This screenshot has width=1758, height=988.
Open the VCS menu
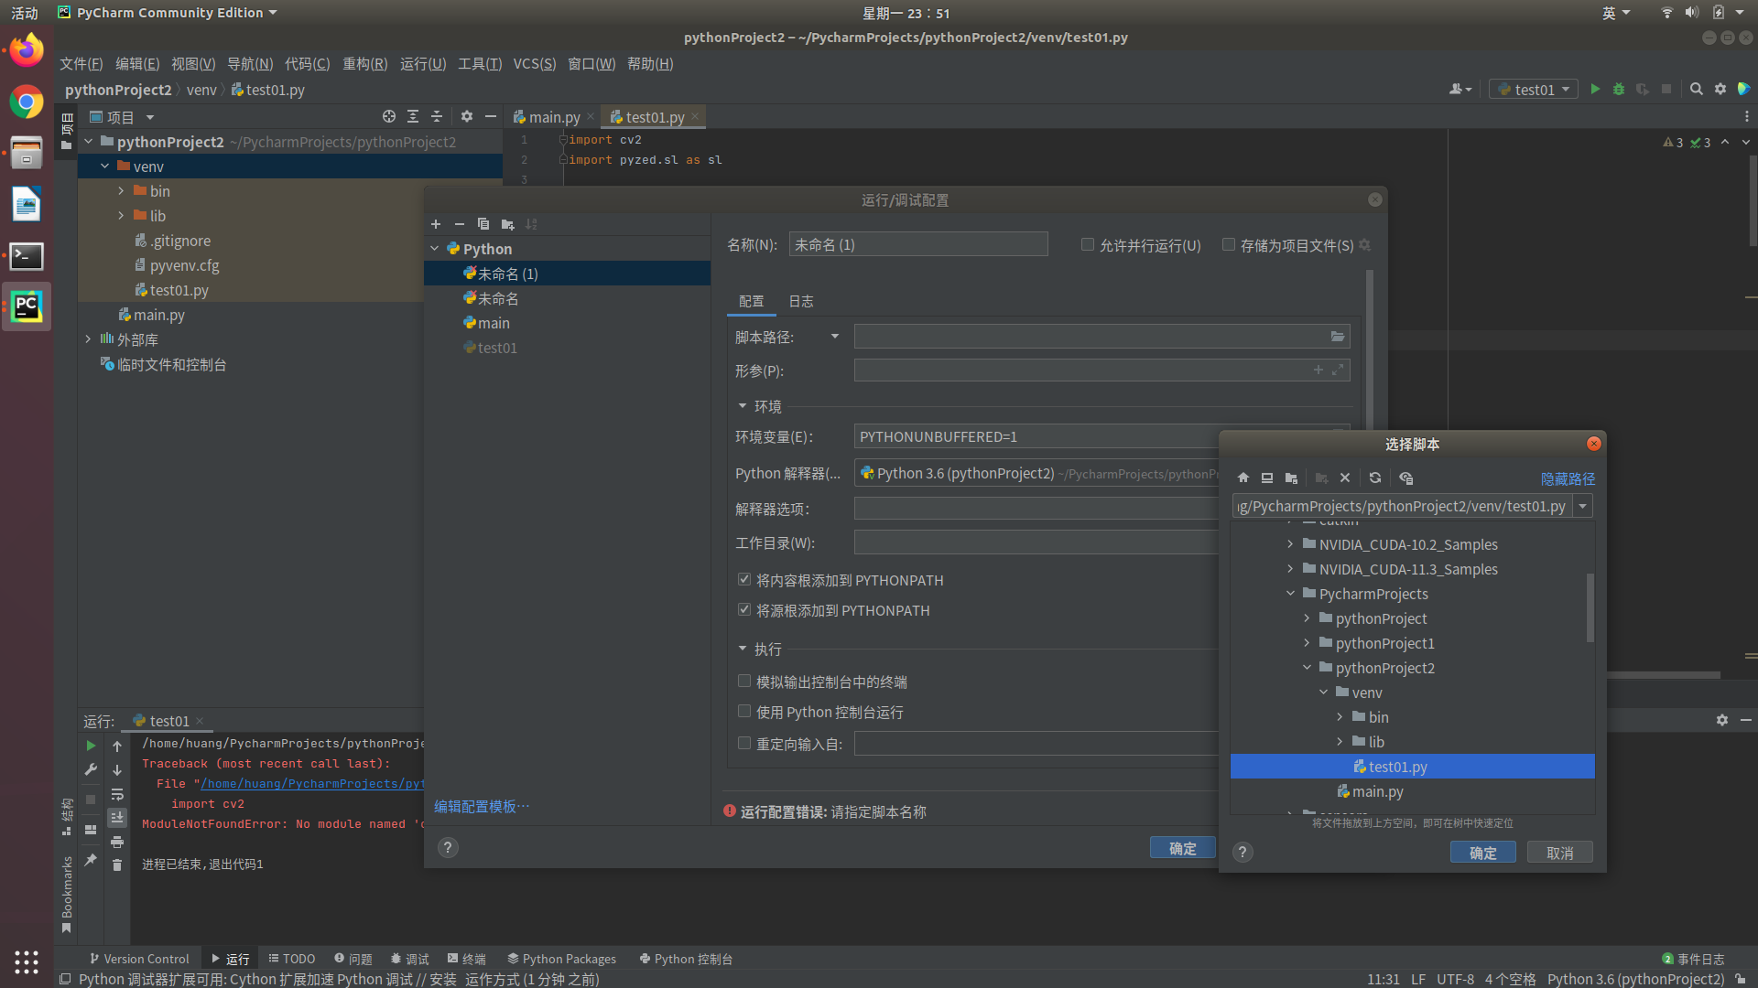coord(535,63)
